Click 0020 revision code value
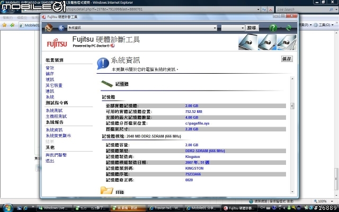 (189, 180)
